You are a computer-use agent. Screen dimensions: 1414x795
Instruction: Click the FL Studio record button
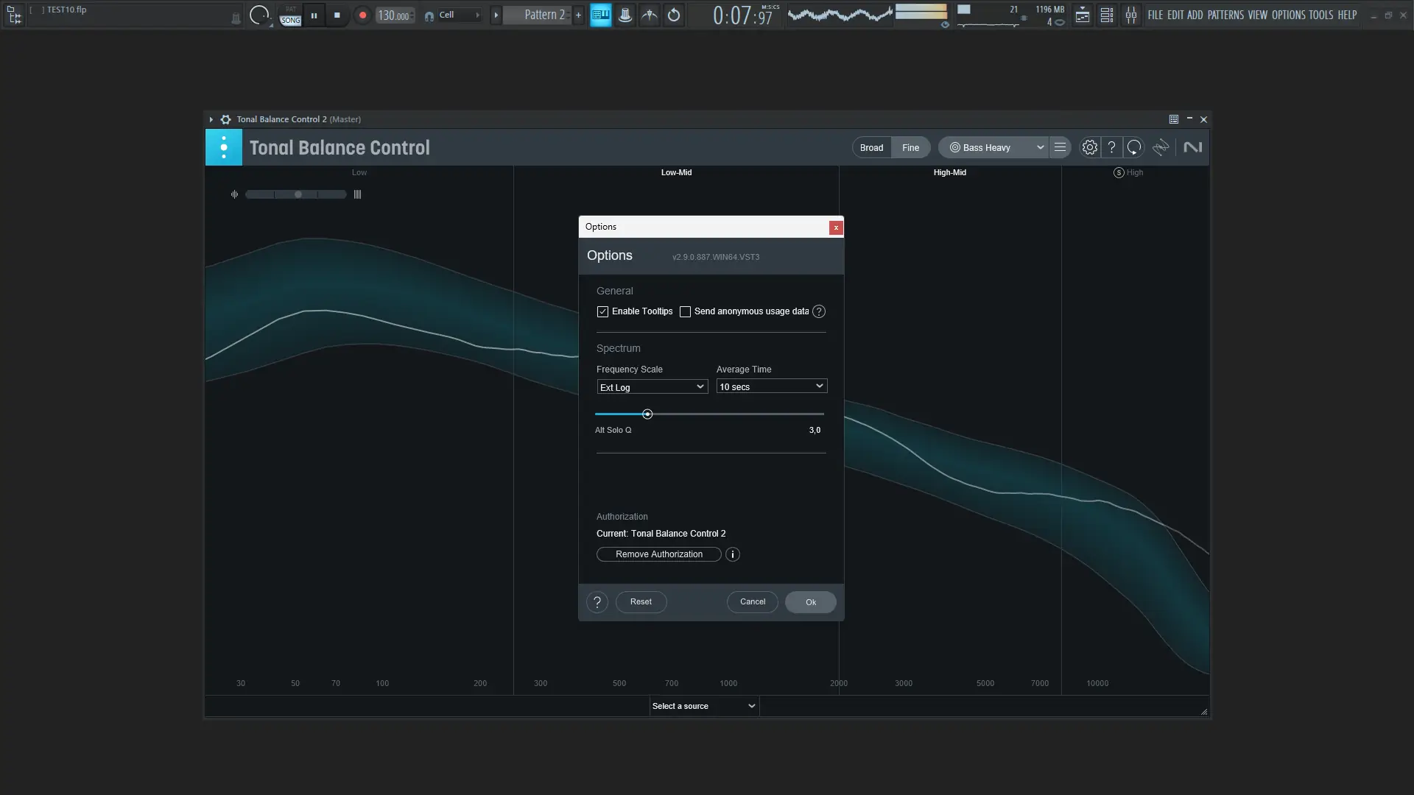362,15
